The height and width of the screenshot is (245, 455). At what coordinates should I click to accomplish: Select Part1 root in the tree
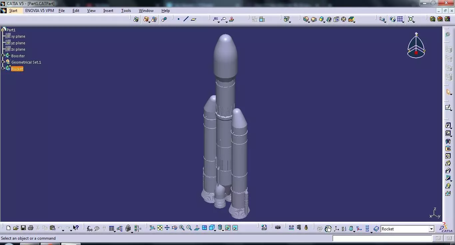click(x=11, y=30)
